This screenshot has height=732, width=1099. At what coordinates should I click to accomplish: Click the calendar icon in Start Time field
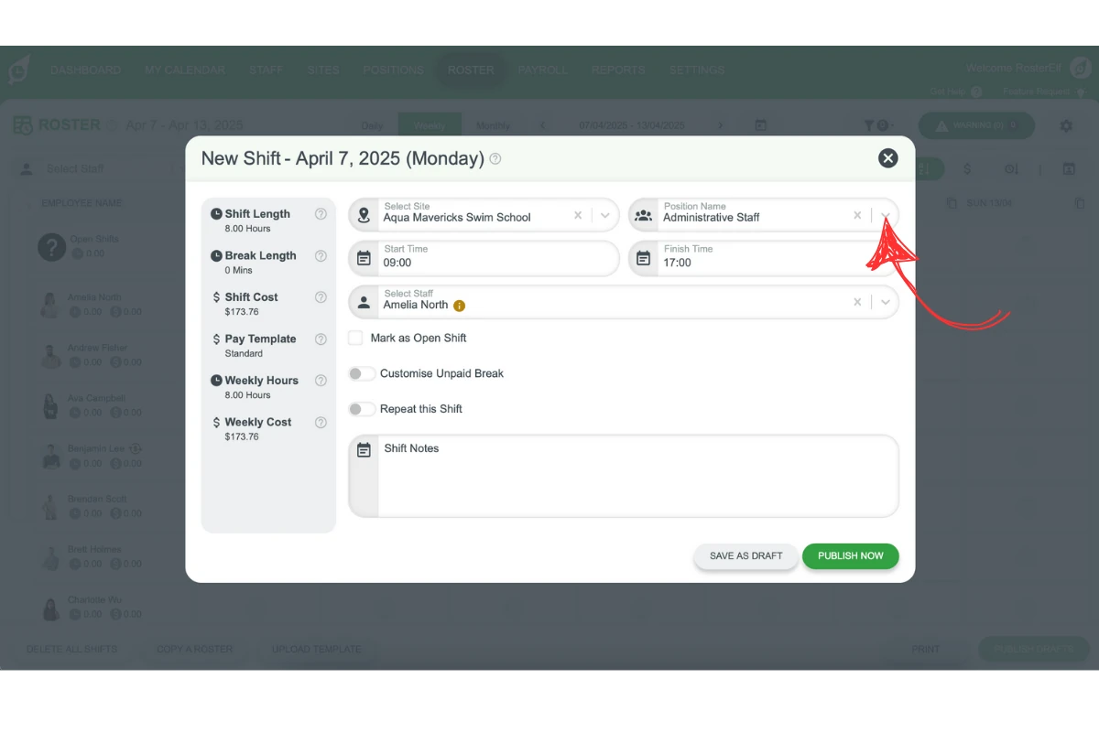pos(364,259)
